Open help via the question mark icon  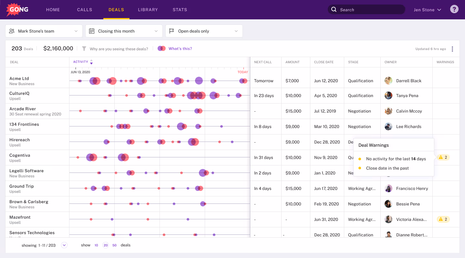(x=454, y=9)
